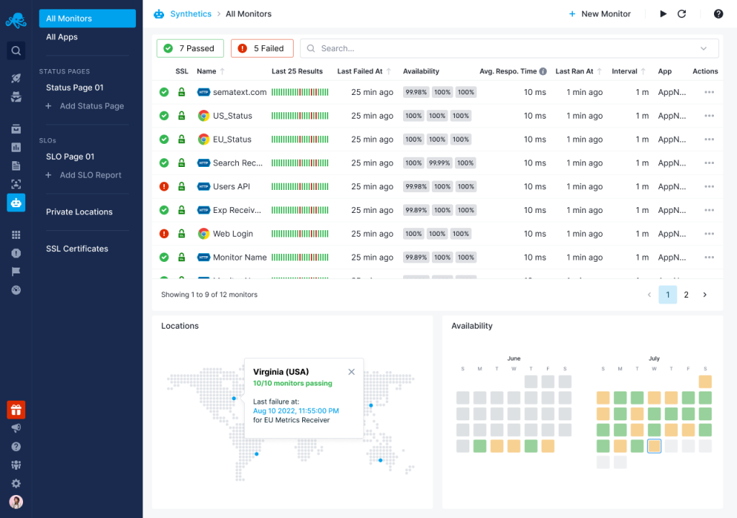Click the Avg. Respo. Time info icon

point(543,71)
